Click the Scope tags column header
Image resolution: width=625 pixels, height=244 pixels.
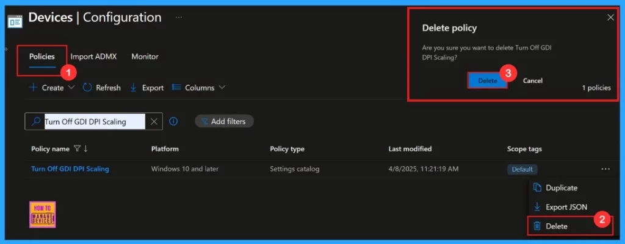pyautogui.click(x=524, y=149)
